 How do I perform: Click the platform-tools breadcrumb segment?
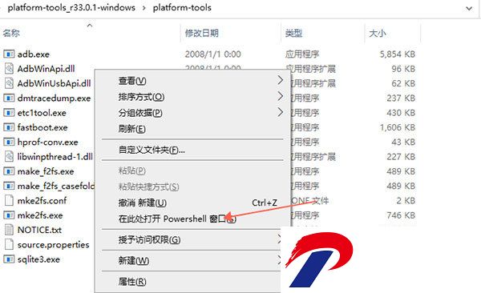[x=182, y=8]
